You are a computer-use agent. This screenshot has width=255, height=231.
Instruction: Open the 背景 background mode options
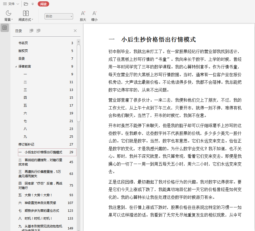[9, 16]
